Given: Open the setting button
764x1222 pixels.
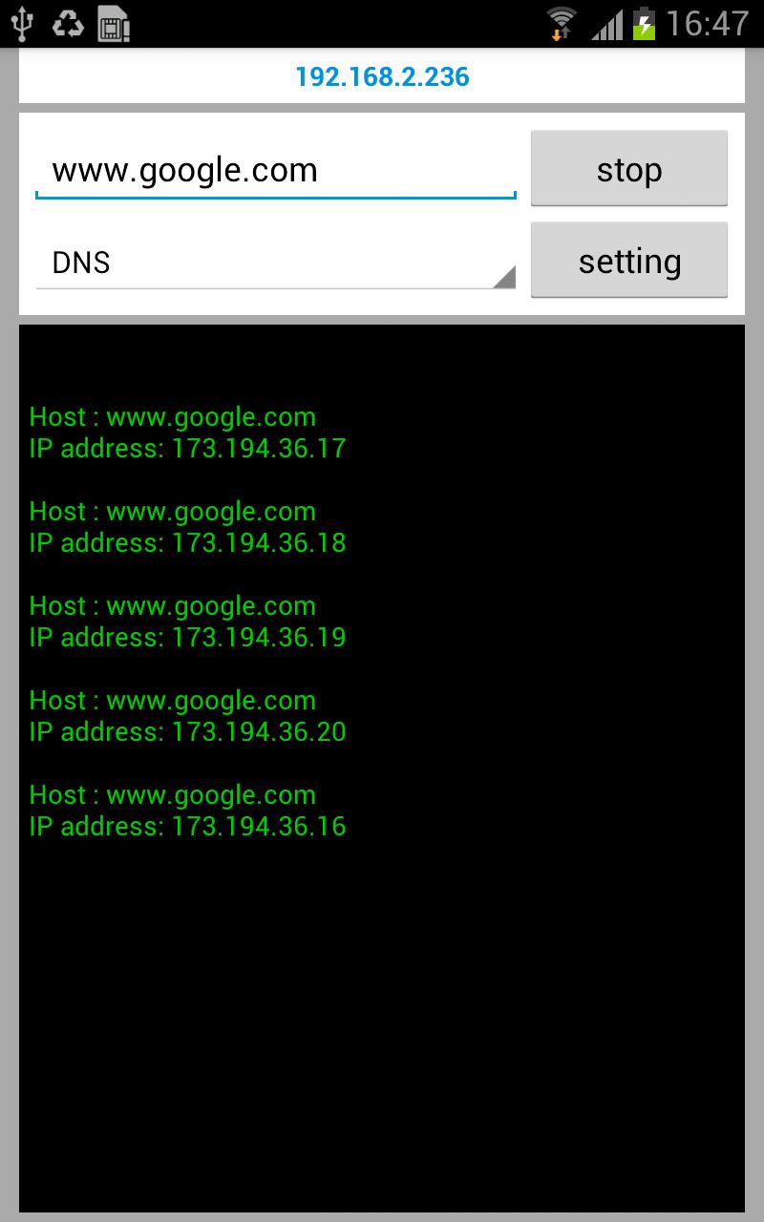Looking at the screenshot, I should point(628,261).
